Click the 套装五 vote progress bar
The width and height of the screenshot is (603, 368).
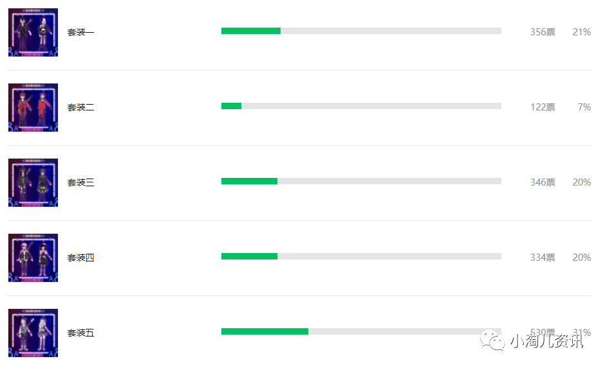tap(361, 332)
